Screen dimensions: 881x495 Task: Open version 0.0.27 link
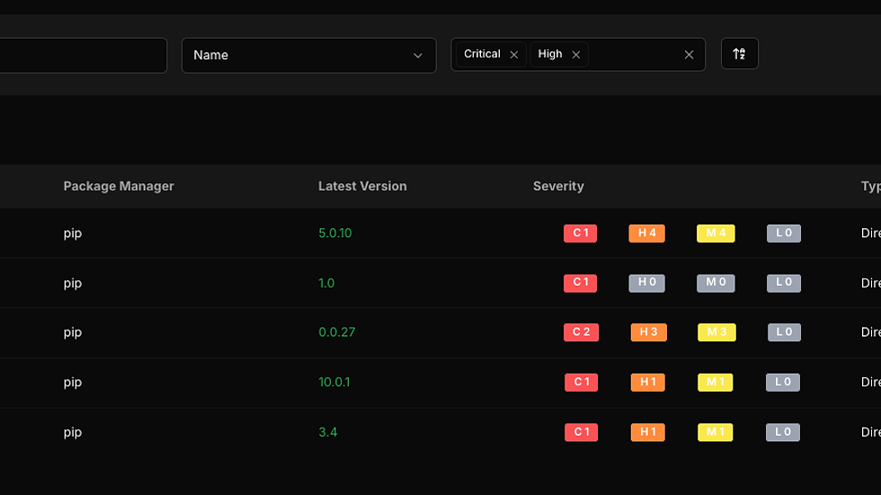point(336,332)
